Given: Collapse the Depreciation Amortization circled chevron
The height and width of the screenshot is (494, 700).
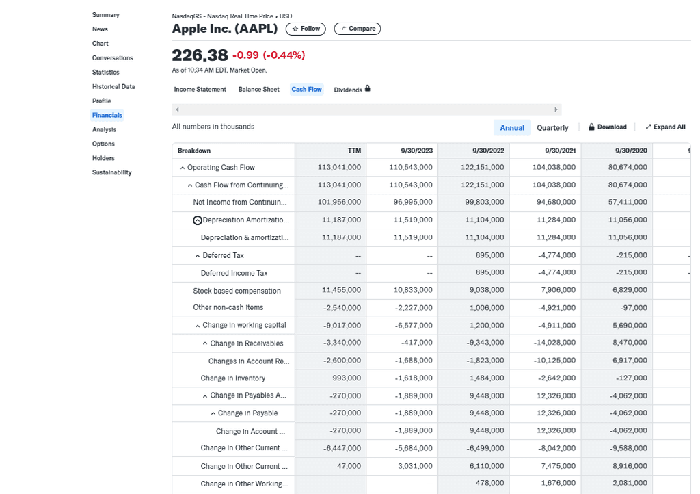Looking at the screenshot, I should [198, 220].
